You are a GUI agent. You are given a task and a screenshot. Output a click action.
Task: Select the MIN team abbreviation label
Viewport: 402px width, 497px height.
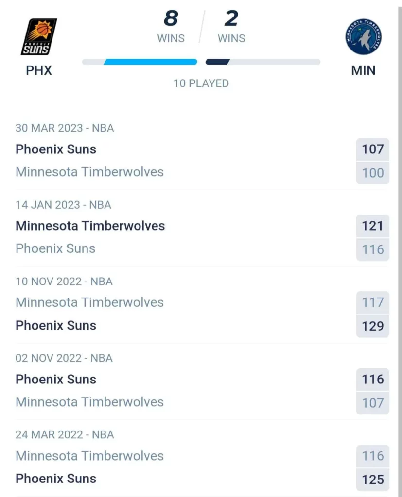363,70
